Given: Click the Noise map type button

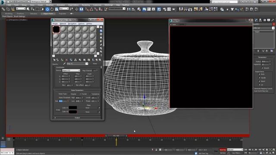Looking at the screenshot, I should pos(95,64).
